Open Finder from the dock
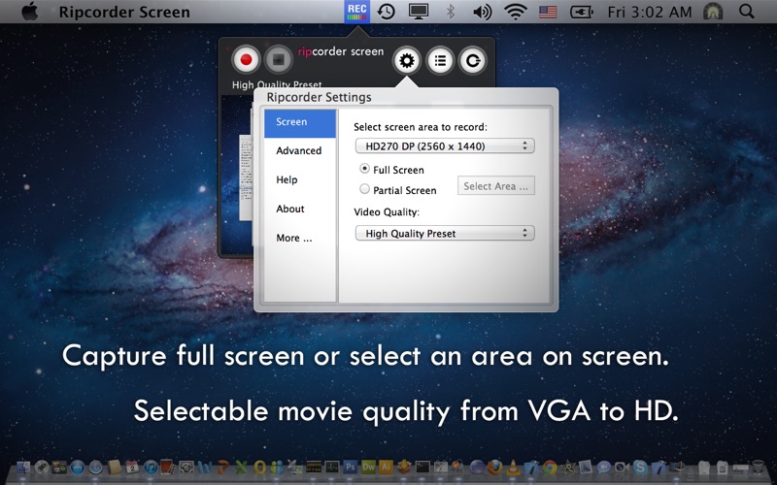 point(23,468)
